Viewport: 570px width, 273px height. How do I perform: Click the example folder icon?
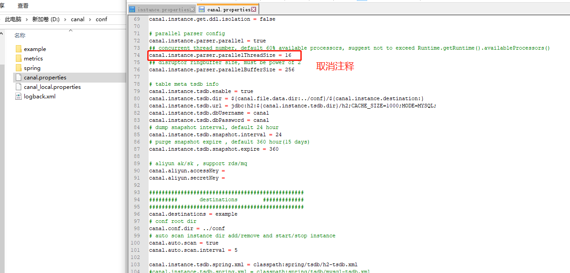pyautogui.click(x=19, y=49)
